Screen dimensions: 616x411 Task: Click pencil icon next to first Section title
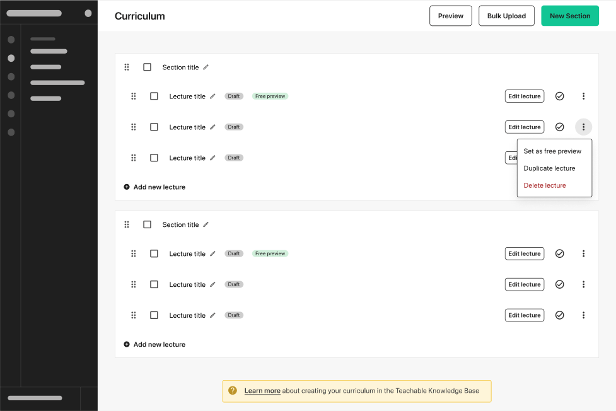(206, 67)
